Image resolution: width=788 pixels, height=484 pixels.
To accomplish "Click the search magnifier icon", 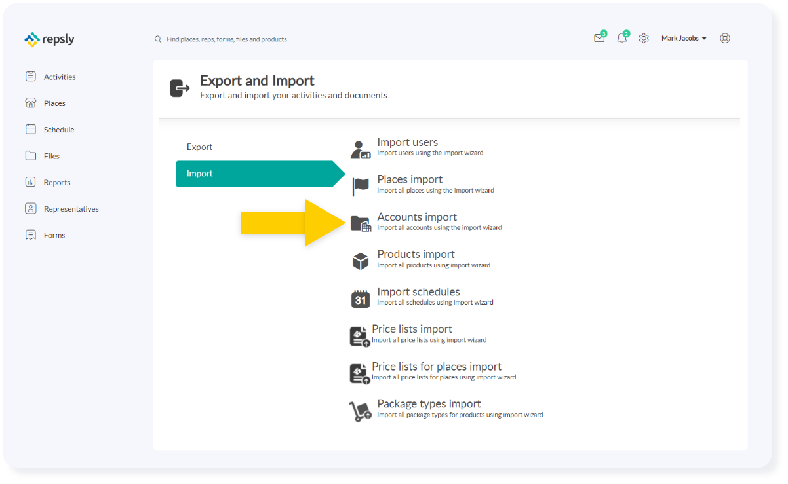I will tap(158, 39).
